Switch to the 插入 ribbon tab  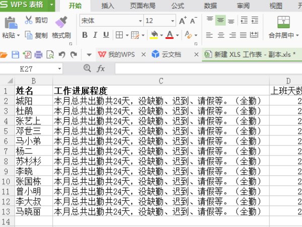108,6
